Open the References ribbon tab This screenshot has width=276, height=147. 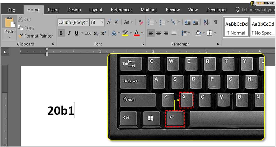tap(122, 10)
